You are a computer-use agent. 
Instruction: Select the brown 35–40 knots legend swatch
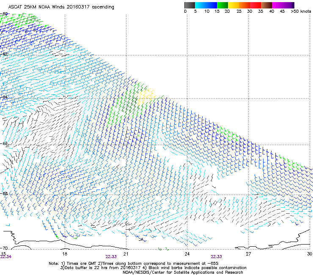click(266, 5)
